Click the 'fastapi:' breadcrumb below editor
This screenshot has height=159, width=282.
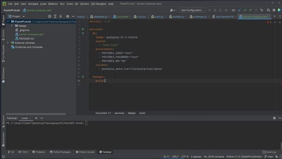point(132,113)
